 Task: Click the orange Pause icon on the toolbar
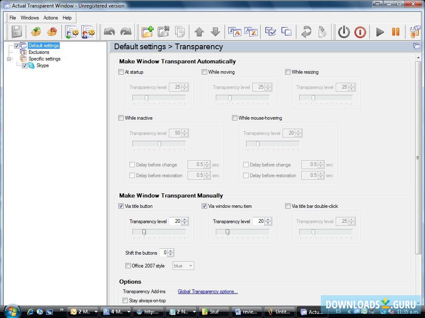pyautogui.click(x=395, y=32)
